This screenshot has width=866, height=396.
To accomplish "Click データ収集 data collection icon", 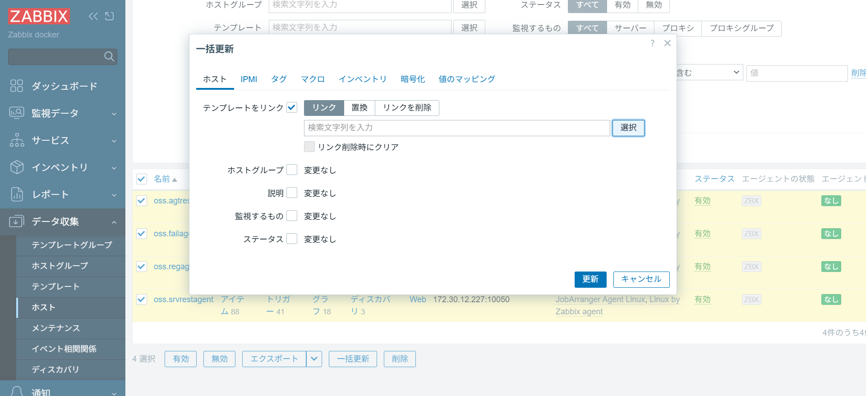I will coord(17,221).
